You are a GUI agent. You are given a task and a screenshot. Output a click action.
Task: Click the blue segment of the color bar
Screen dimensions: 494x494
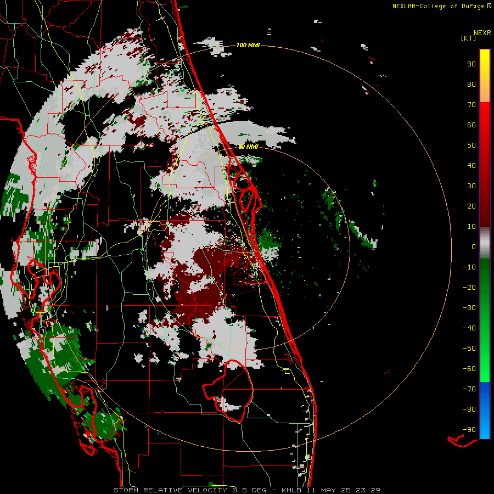[x=485, y=411]
